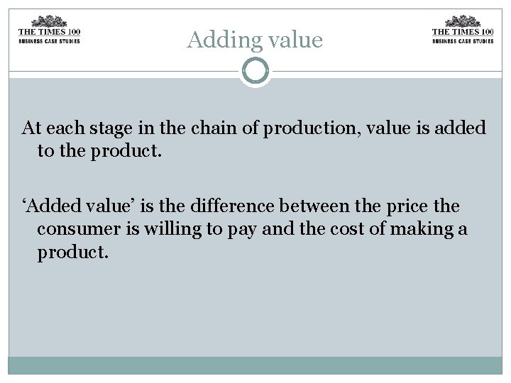Click the word 'difference' in the definition
Screen dimensions: 511x383
[232, 206]
